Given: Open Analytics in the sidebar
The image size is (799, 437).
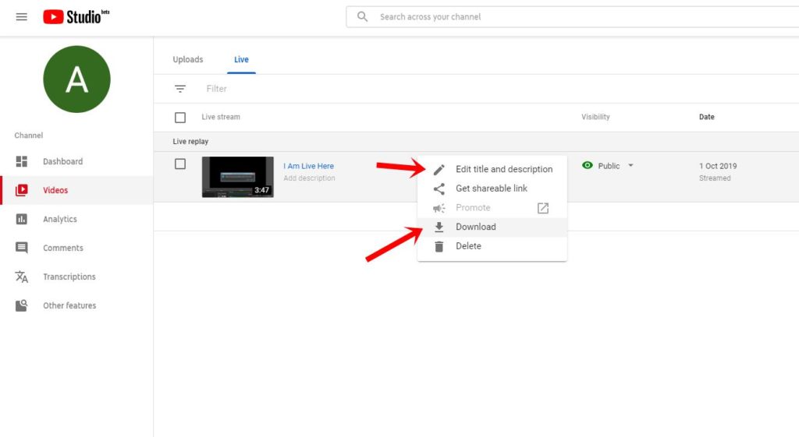Looking at the screenshot, I should [x=76, y=219].
